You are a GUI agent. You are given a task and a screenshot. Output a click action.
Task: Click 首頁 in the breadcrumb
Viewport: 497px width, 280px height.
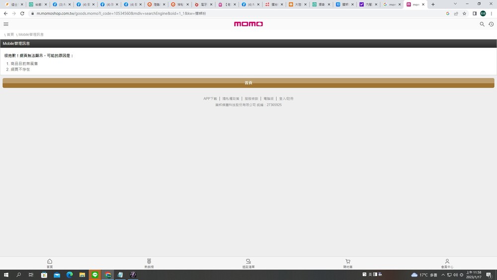(10, 34)
